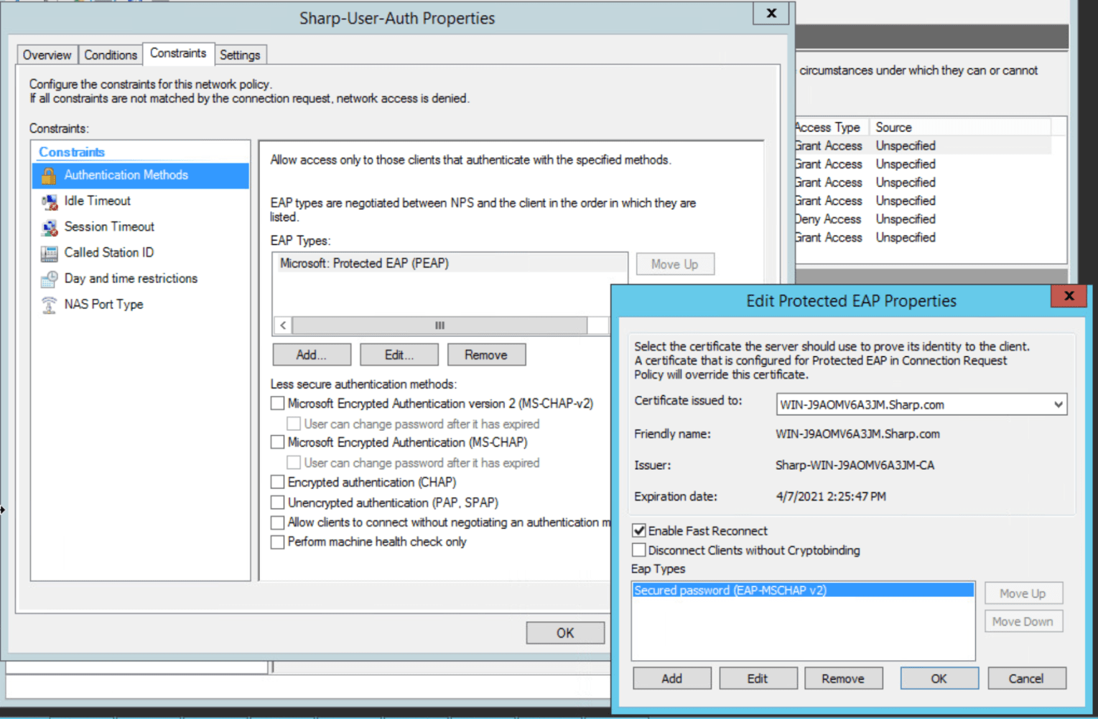The height and width of the screenshot is (719, 1098).
Task: Enable Microsoft Encrypted Authentication version 2 (MS-CHAP-v2)
Action: [x=278, y=403]
